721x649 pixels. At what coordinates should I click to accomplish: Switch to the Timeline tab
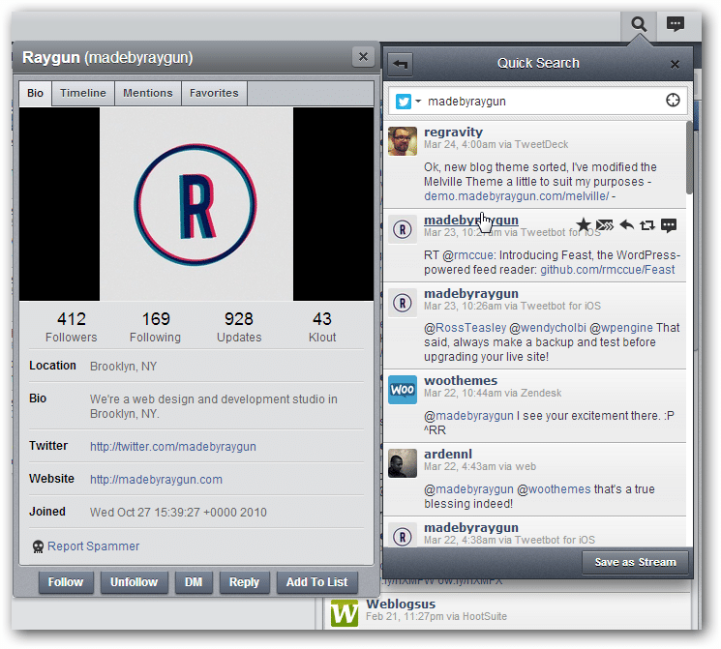pos(83,93)
